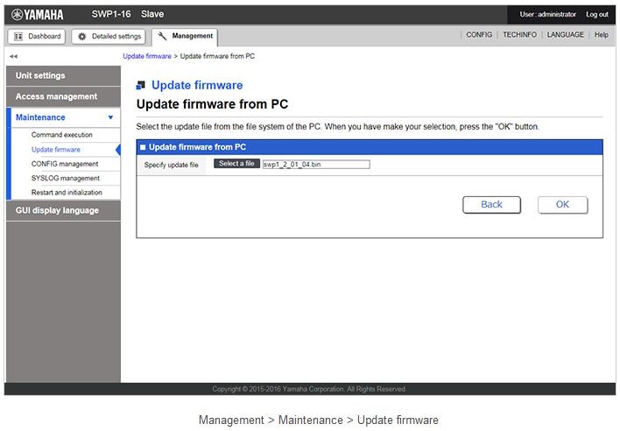Open TECHINFO from the top-right menu
The height and width of the screenshot is (431, 620).
[519, 35]
